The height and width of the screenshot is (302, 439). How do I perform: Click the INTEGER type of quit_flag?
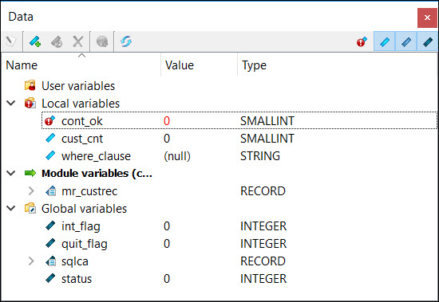263,244
